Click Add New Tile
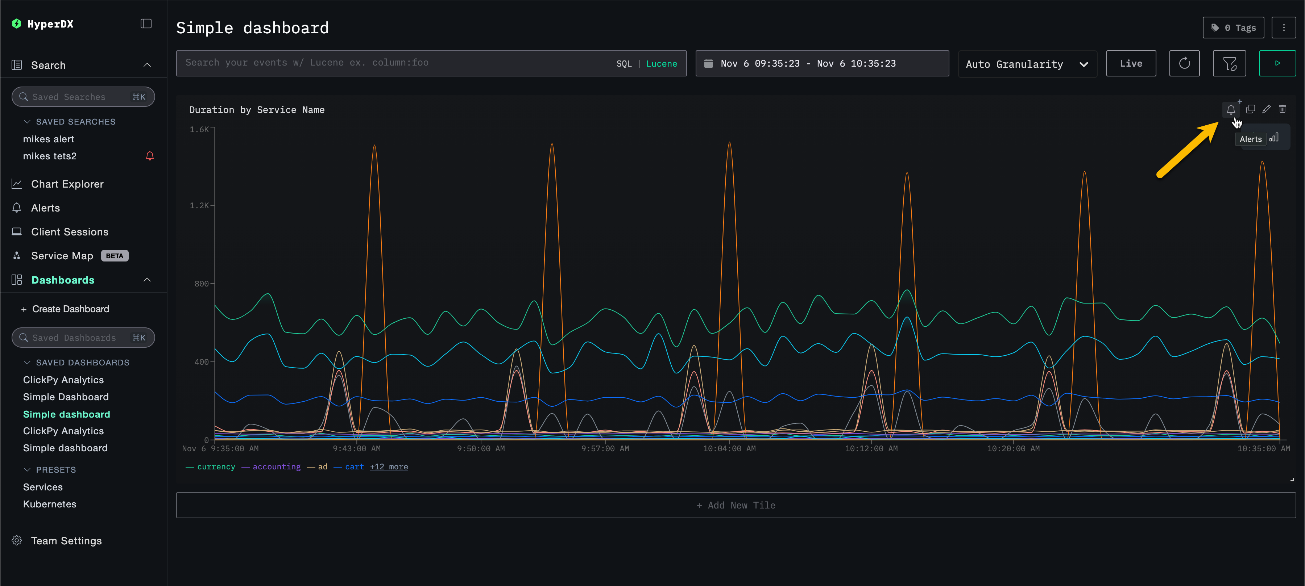 (x=735, y=505)
